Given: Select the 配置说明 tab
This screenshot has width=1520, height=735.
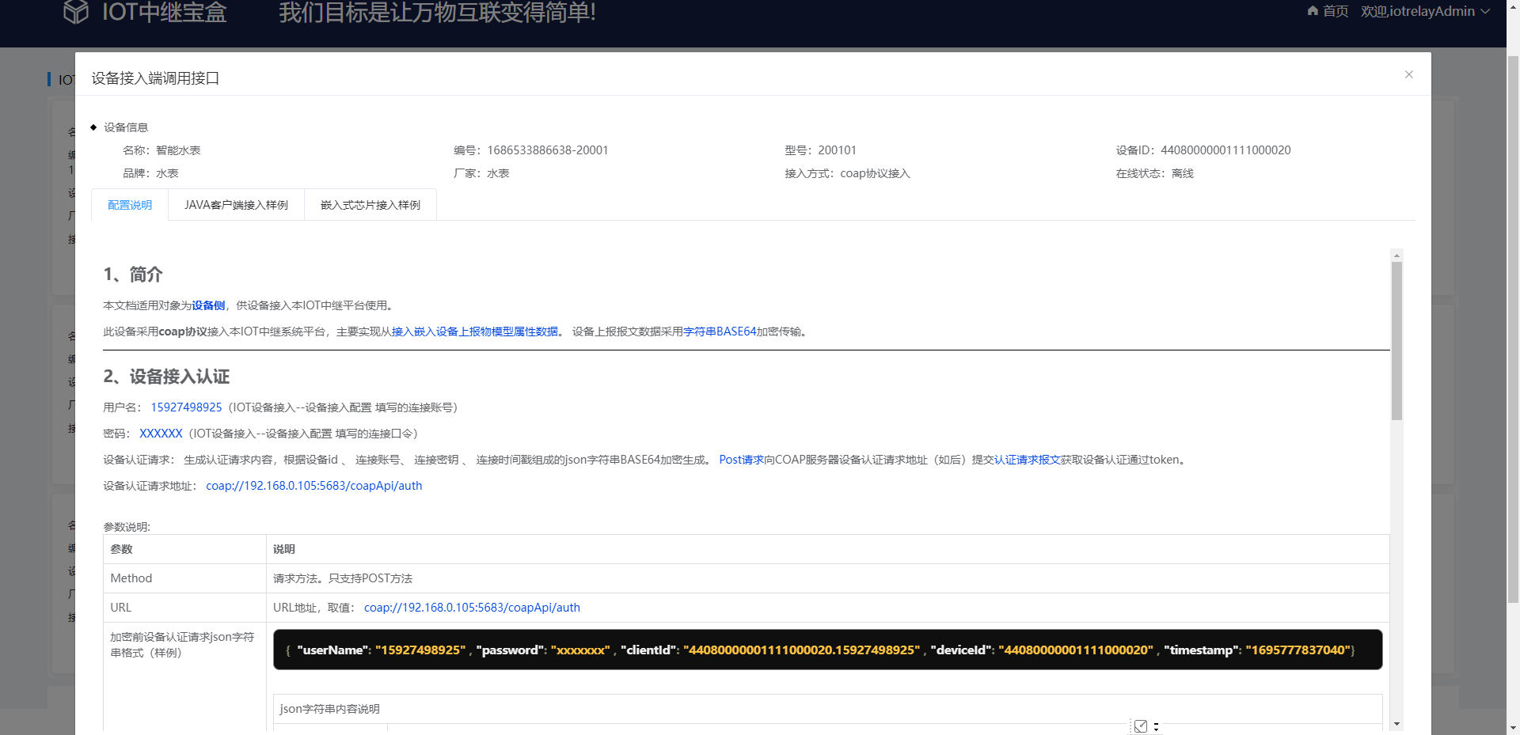Looking at the screenshot, I should click(129, 204).
